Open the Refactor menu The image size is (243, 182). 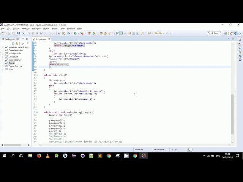[25, 28]
